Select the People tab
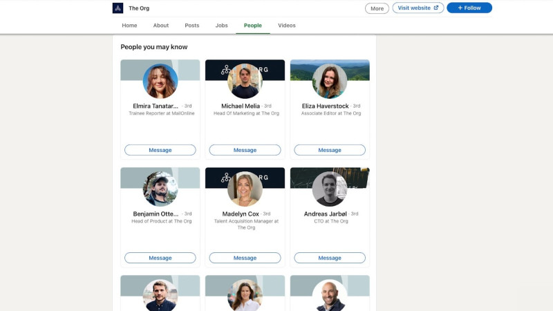Viewport: 553px width, 311px height. [x=253, y=26]
